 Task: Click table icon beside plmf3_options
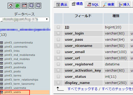[2, 63]
